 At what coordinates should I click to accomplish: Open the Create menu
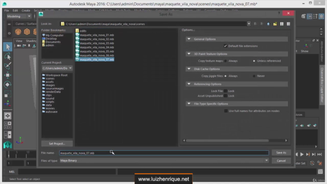26,10
